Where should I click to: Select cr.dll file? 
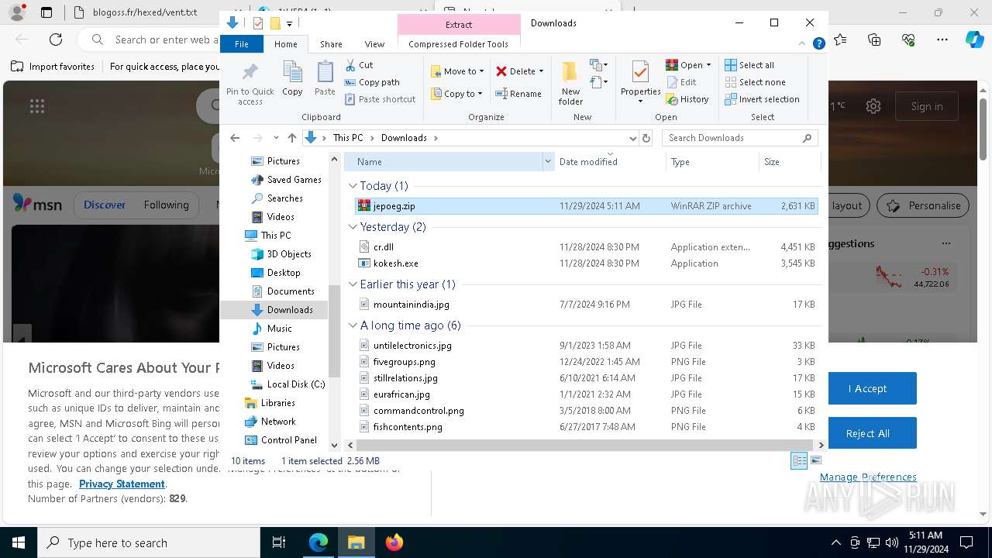coord(586,247)
